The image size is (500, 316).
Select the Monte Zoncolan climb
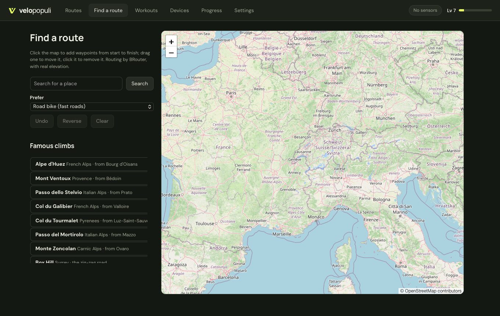(89, 248)
